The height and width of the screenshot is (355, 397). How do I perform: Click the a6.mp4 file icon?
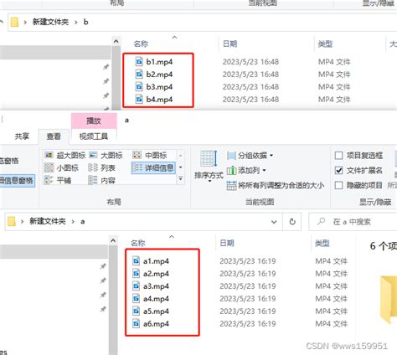click(x=136, y=324)
